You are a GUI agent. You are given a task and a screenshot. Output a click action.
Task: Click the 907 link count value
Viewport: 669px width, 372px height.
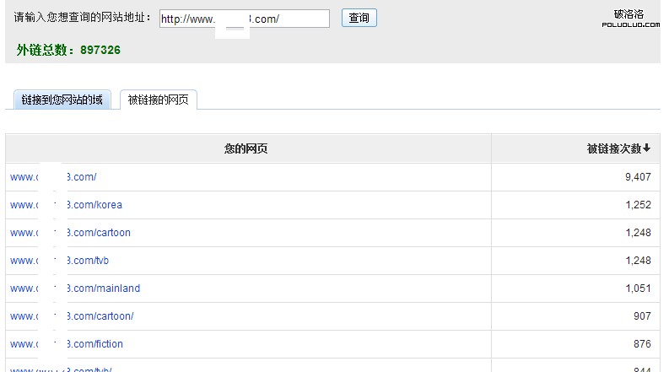(x=642, y=316)
